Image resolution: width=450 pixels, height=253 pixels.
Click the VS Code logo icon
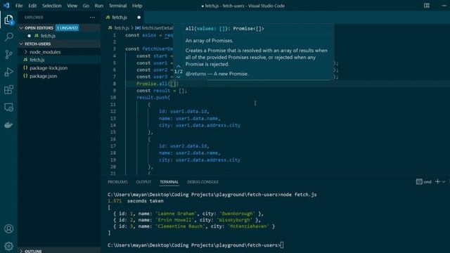click(x=6, y=6)
